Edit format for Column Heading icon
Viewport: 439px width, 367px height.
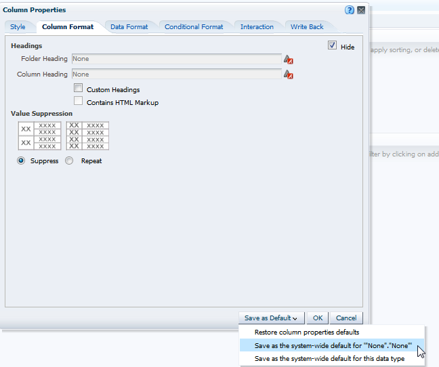(x=288, y=74)
